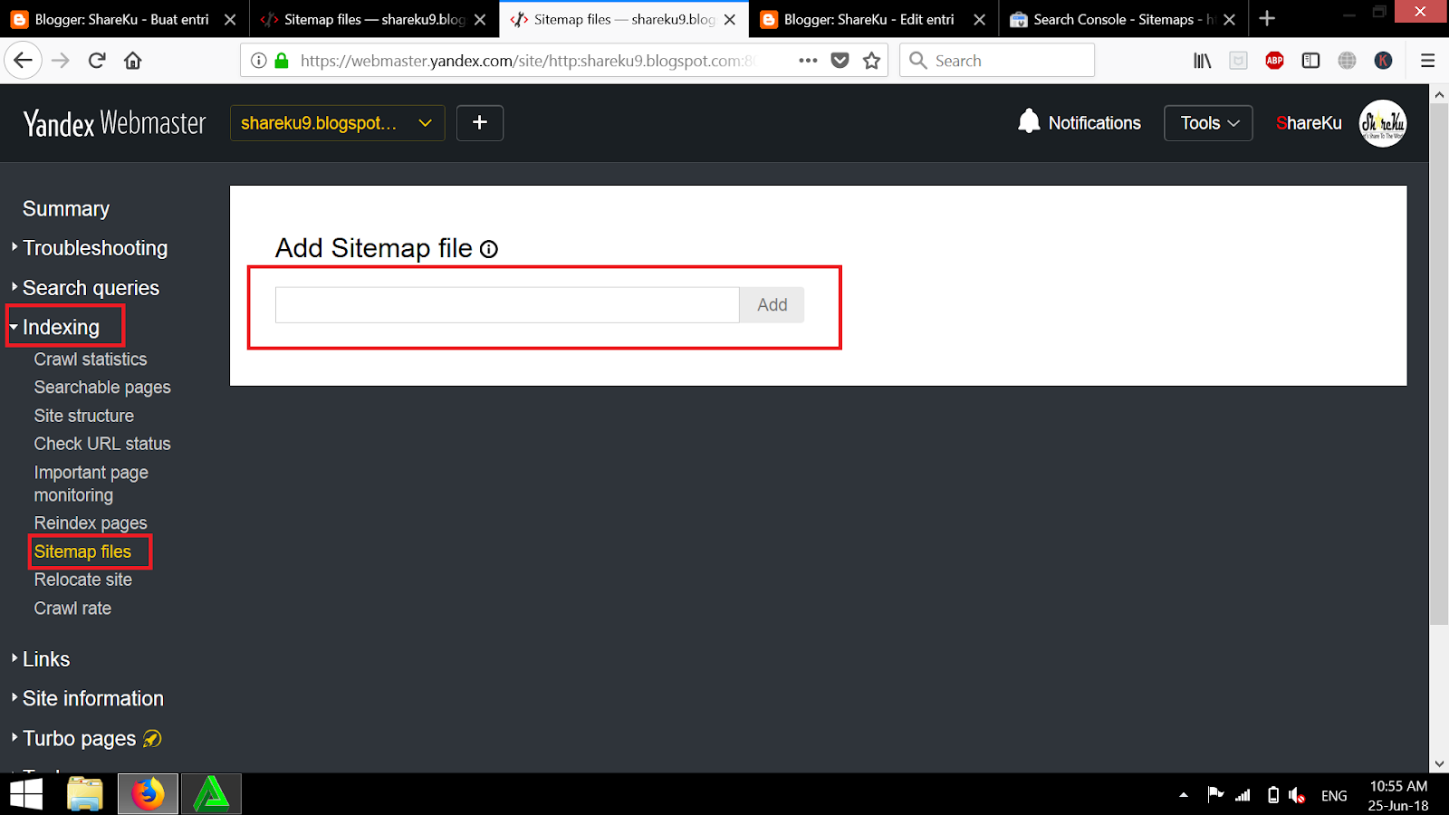Viewport: 1449px width, 815px height.
Task: Launch File Explorer from the taskbar
Action: [x=85, y=795]
